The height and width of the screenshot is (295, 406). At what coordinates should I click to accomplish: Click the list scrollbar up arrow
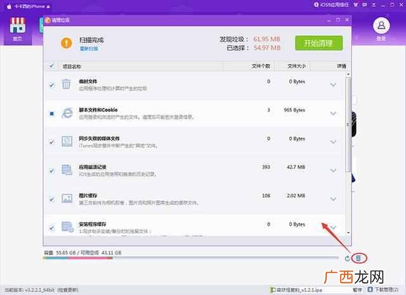(x=348, y=74)
